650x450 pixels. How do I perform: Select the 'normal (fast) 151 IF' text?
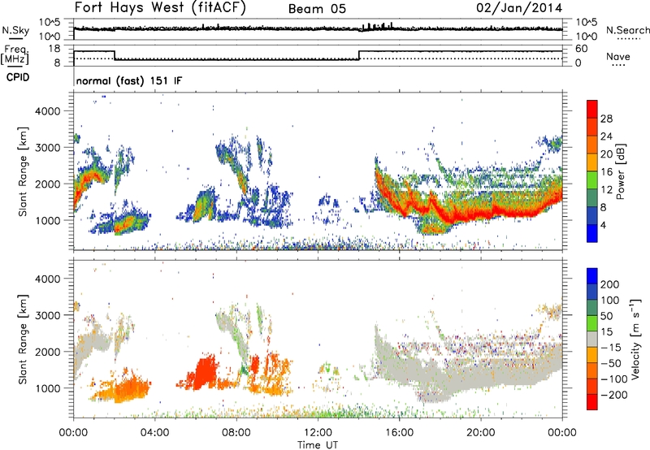point(129,80)
